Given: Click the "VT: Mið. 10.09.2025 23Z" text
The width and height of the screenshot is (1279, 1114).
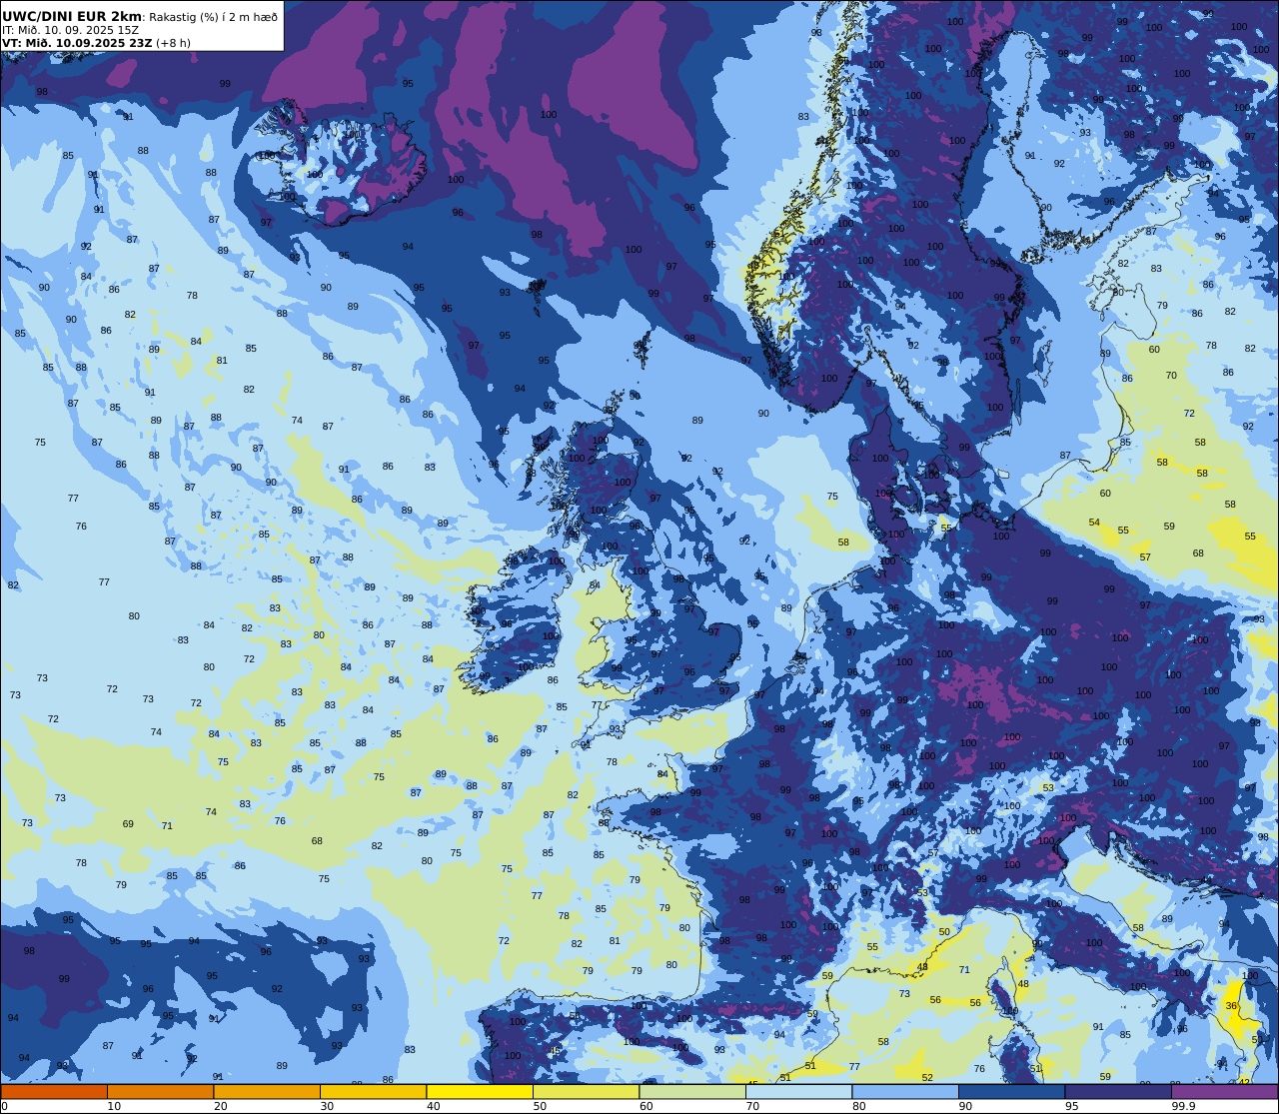Looking at the screenshot, I should 77,43.
